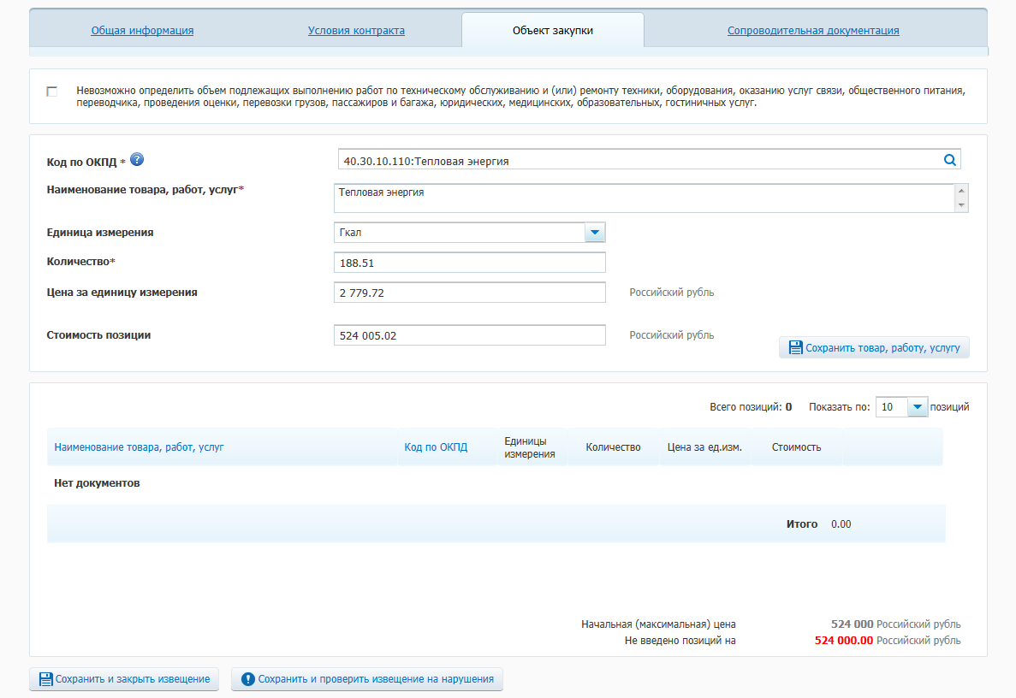Image resolution: width=1016 pixels, height=698 pixels.
Task: Open the 'Условия контракта' tab
Action: click(x=356, y=31)
